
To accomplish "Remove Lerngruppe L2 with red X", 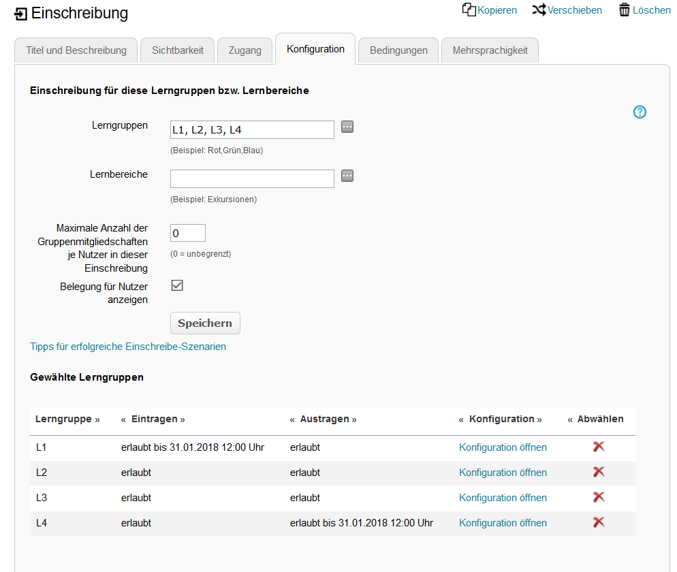I will pos(599,472).
